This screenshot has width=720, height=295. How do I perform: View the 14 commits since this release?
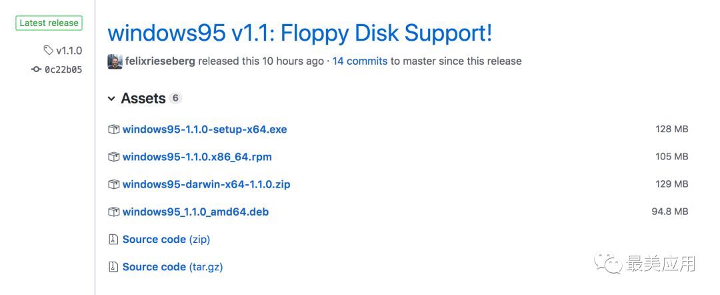click(359, 61)
